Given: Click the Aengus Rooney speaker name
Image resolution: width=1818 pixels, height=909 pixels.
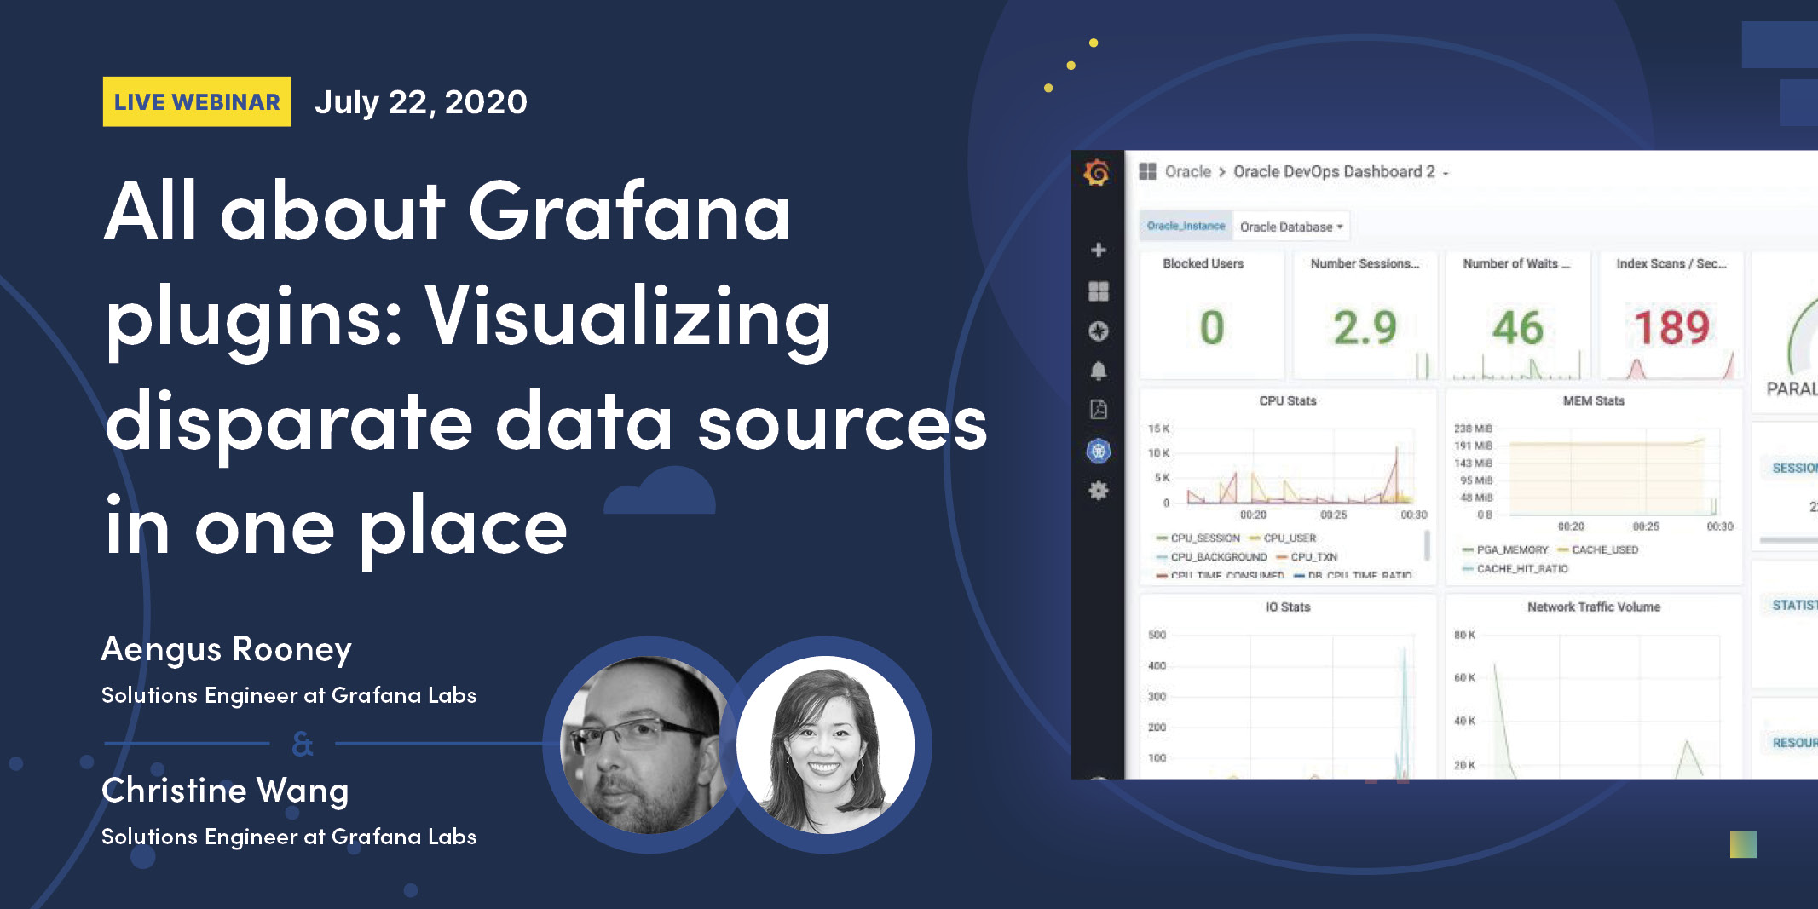Looking at the screenshot, I should pyautogui.click(x=227, y=649).
